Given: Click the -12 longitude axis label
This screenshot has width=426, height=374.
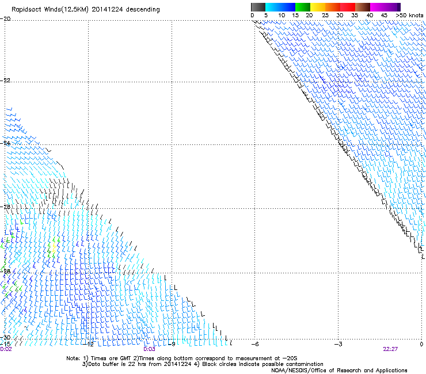Looking at the screenshot, I should tap(88, 345).
